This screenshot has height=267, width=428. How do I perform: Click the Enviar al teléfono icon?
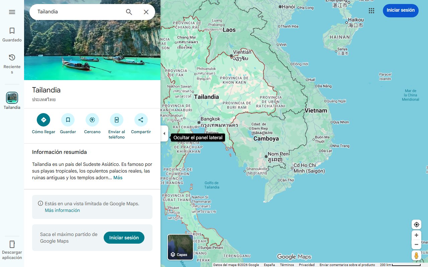coord(116,119)
